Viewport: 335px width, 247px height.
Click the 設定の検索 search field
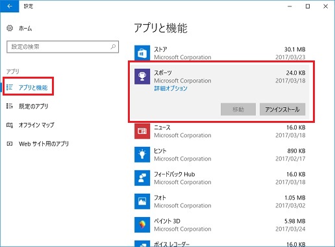click(63, 47)
